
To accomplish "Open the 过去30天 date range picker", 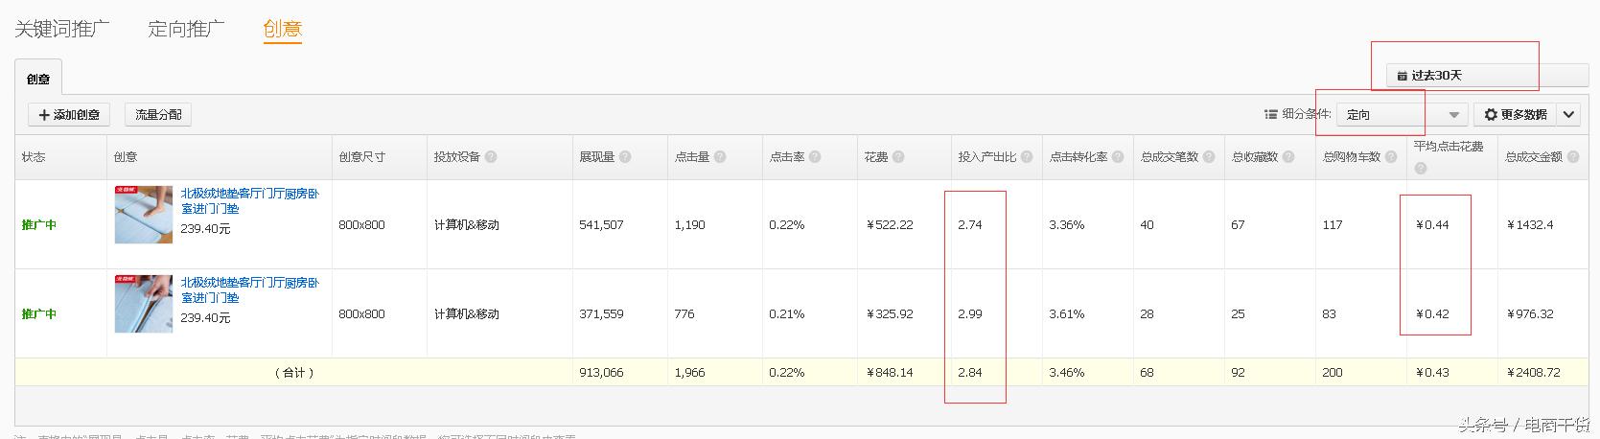I will coord(1486,75).
